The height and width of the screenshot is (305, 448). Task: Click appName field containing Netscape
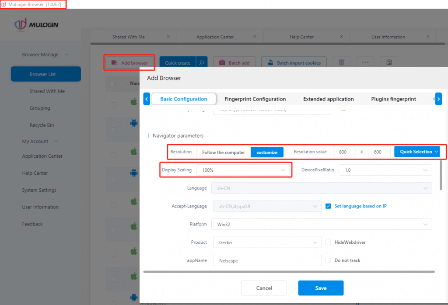pyautogui.click(x=267, y=260)
